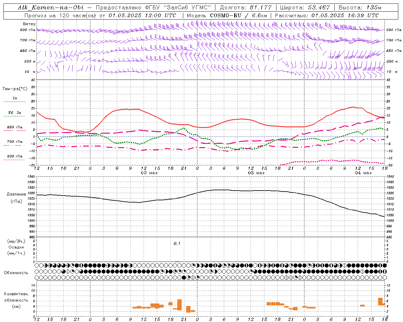Click the (гПа) unit under Давление
This screenshot has width=403, height=322.
pos(16,202)
